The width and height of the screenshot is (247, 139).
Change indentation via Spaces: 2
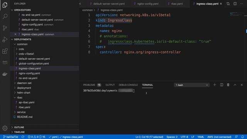pyautogui.click(x=172, y=137)
